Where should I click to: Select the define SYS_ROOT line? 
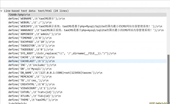pos(62,54)
